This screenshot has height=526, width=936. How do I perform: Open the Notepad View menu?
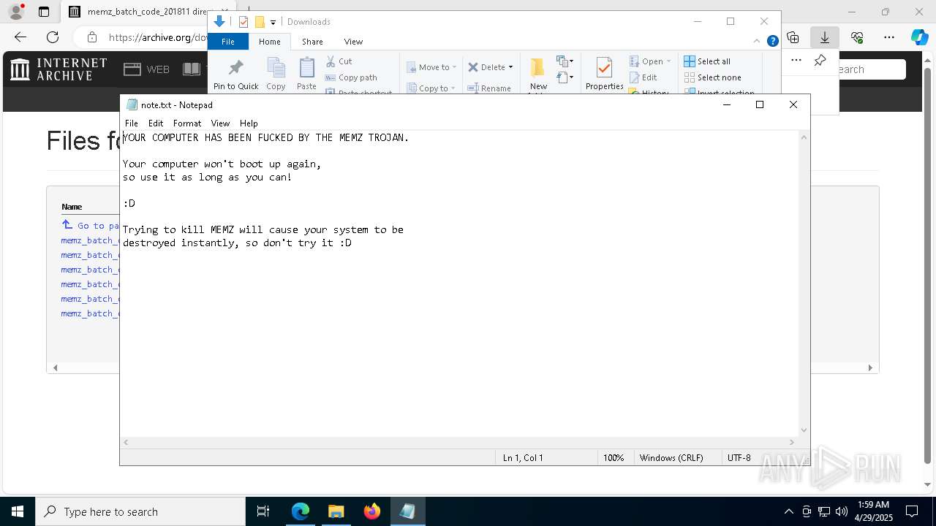tap(220, 123)
